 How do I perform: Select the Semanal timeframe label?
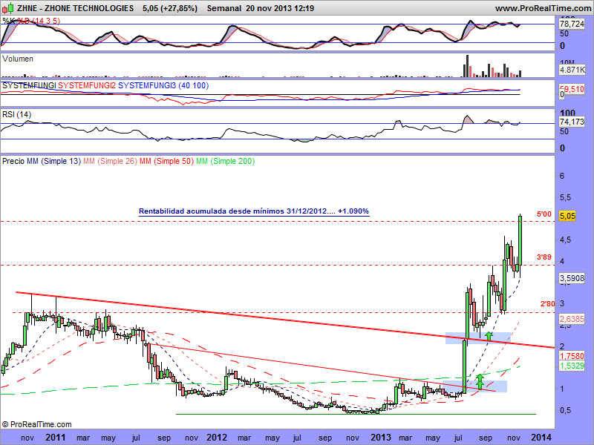click(224, 8)
